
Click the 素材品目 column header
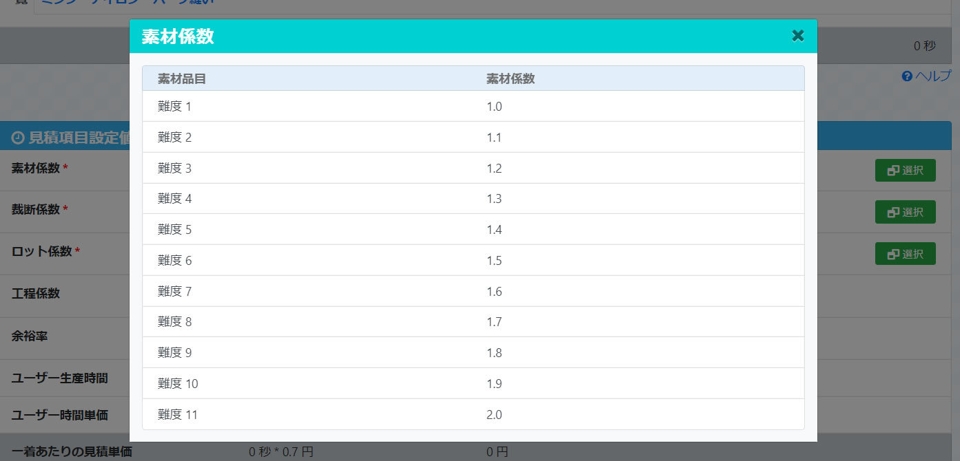182,79
